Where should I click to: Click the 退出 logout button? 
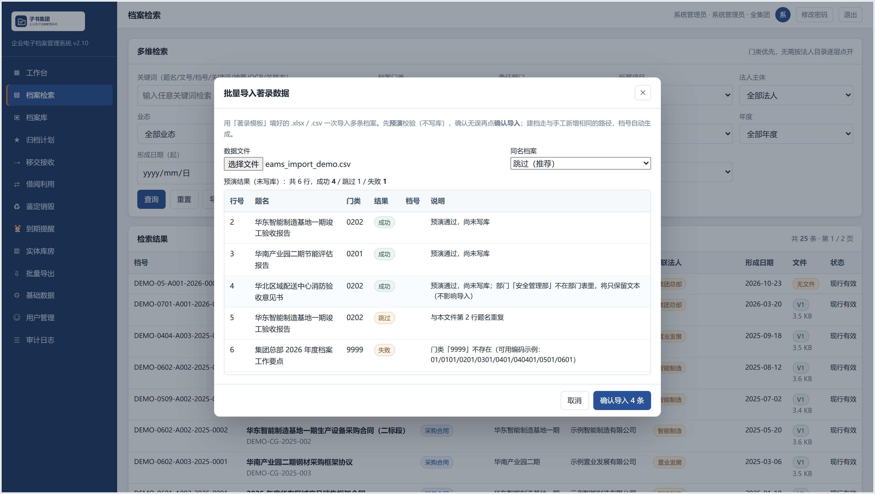[850, 15]
